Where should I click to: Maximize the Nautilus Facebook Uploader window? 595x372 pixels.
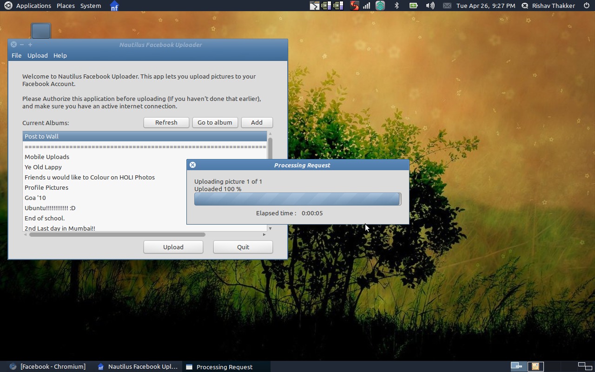tap(30, 45)
